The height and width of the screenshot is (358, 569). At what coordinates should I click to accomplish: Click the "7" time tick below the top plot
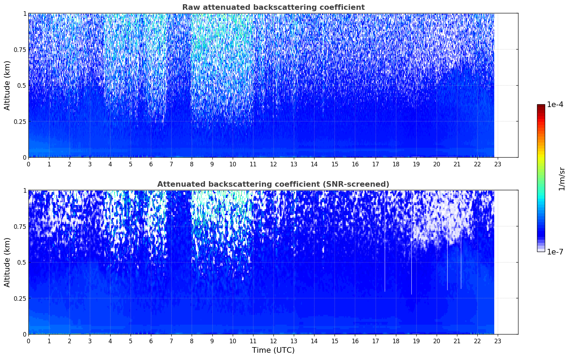pyautogui.click(x=171, y=164)
